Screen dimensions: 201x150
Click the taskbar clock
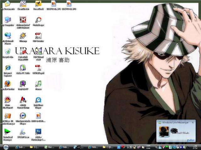195,147
